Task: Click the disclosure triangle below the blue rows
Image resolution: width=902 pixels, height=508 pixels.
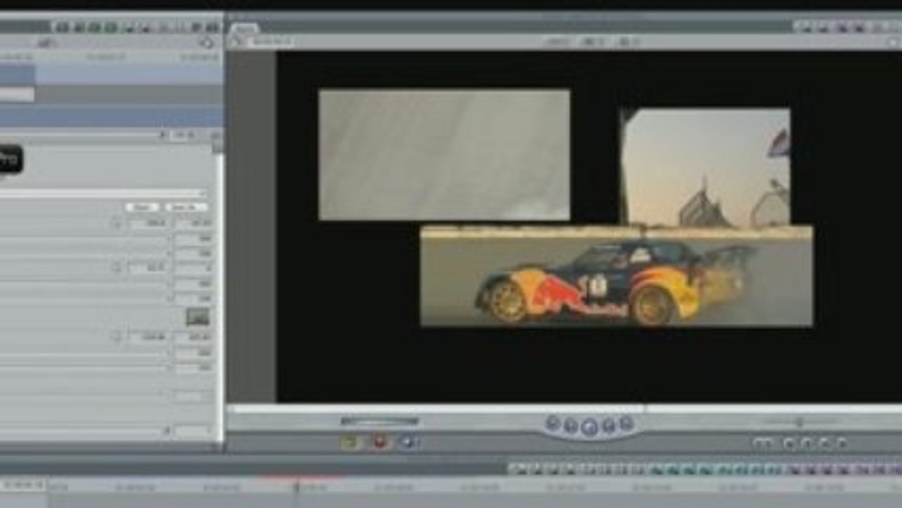Action: tap(163, 134)
